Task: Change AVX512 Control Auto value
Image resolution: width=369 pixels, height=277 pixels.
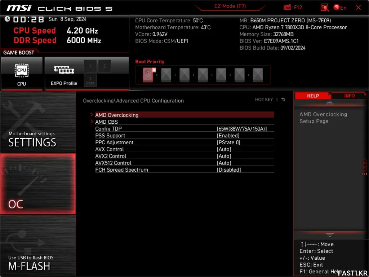Action: 224,163
